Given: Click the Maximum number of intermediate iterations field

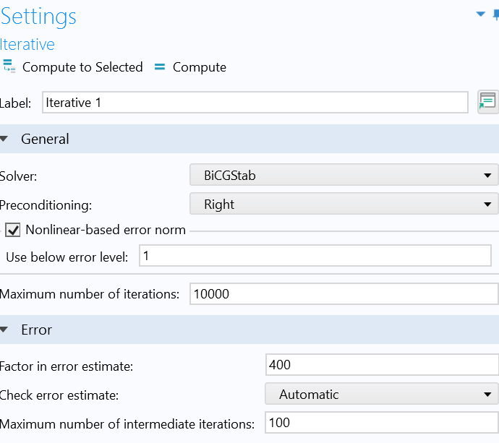Looking at the screenshot, I should pos(382,423).
